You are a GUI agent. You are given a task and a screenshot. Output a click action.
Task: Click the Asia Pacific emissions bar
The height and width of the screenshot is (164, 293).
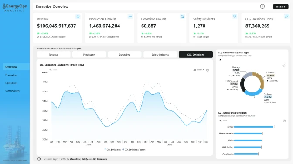(x=246, y=154)
